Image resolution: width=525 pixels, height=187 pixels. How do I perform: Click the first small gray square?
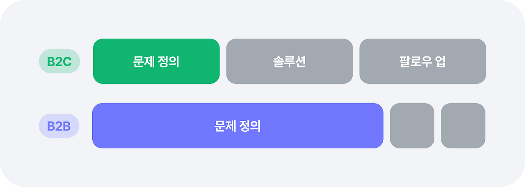pos(412,126)
